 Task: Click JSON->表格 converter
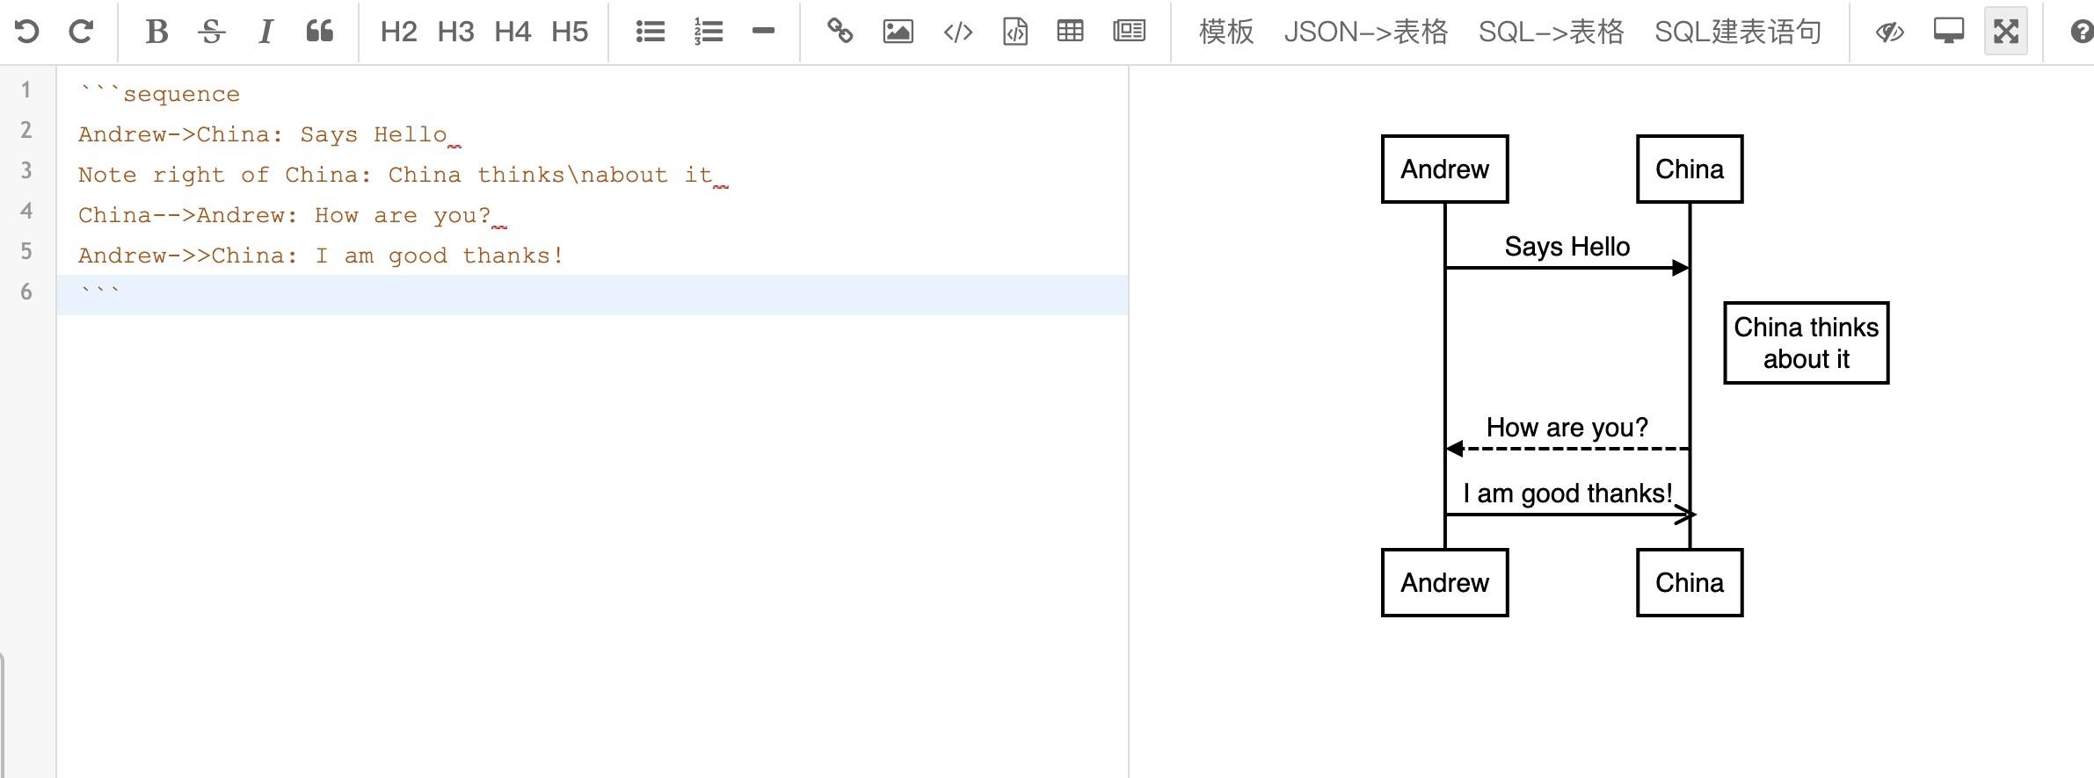(1365, 32)
